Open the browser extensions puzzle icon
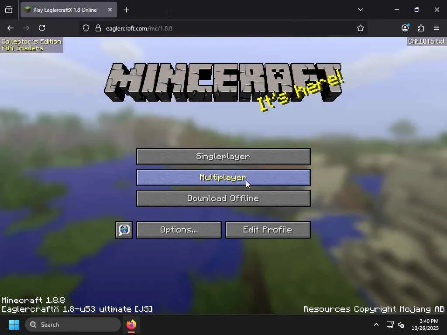This screenshot has width=447, height=335. 421,28
